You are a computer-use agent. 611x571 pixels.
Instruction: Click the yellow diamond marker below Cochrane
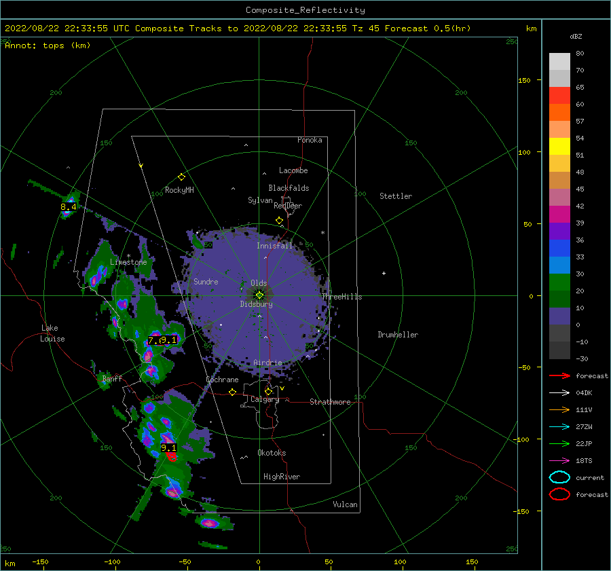(232, 392)
